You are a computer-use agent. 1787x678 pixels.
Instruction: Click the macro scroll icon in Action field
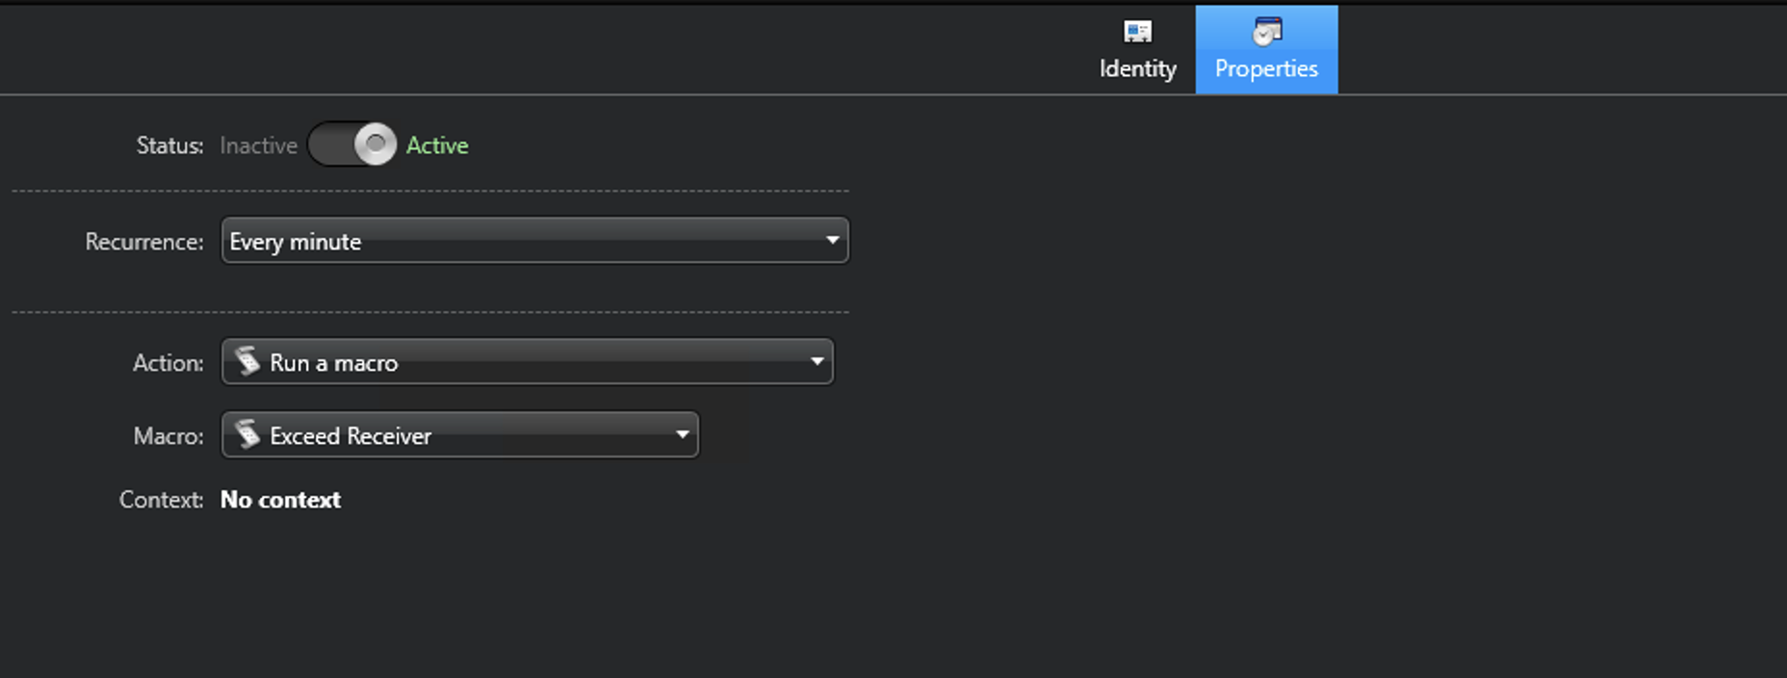tap(248, 361)
